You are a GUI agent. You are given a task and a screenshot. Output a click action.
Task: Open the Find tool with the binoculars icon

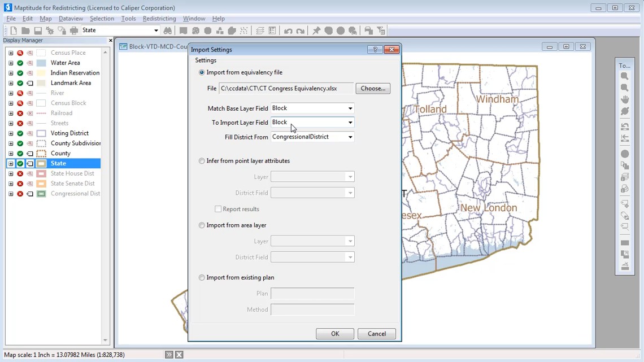click(167, 30)
